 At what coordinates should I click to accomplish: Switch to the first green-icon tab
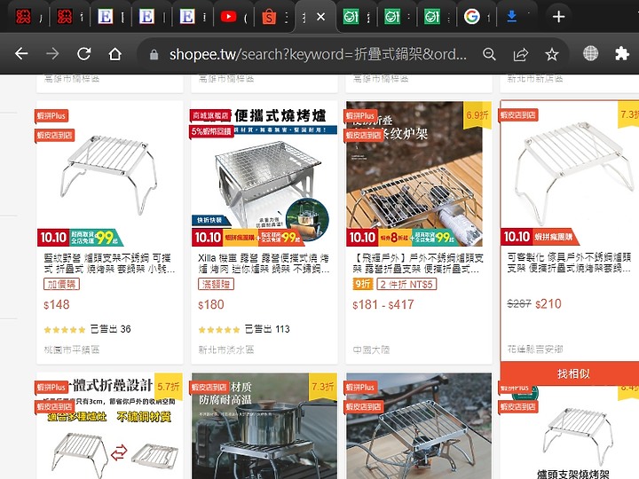(351, 17)
